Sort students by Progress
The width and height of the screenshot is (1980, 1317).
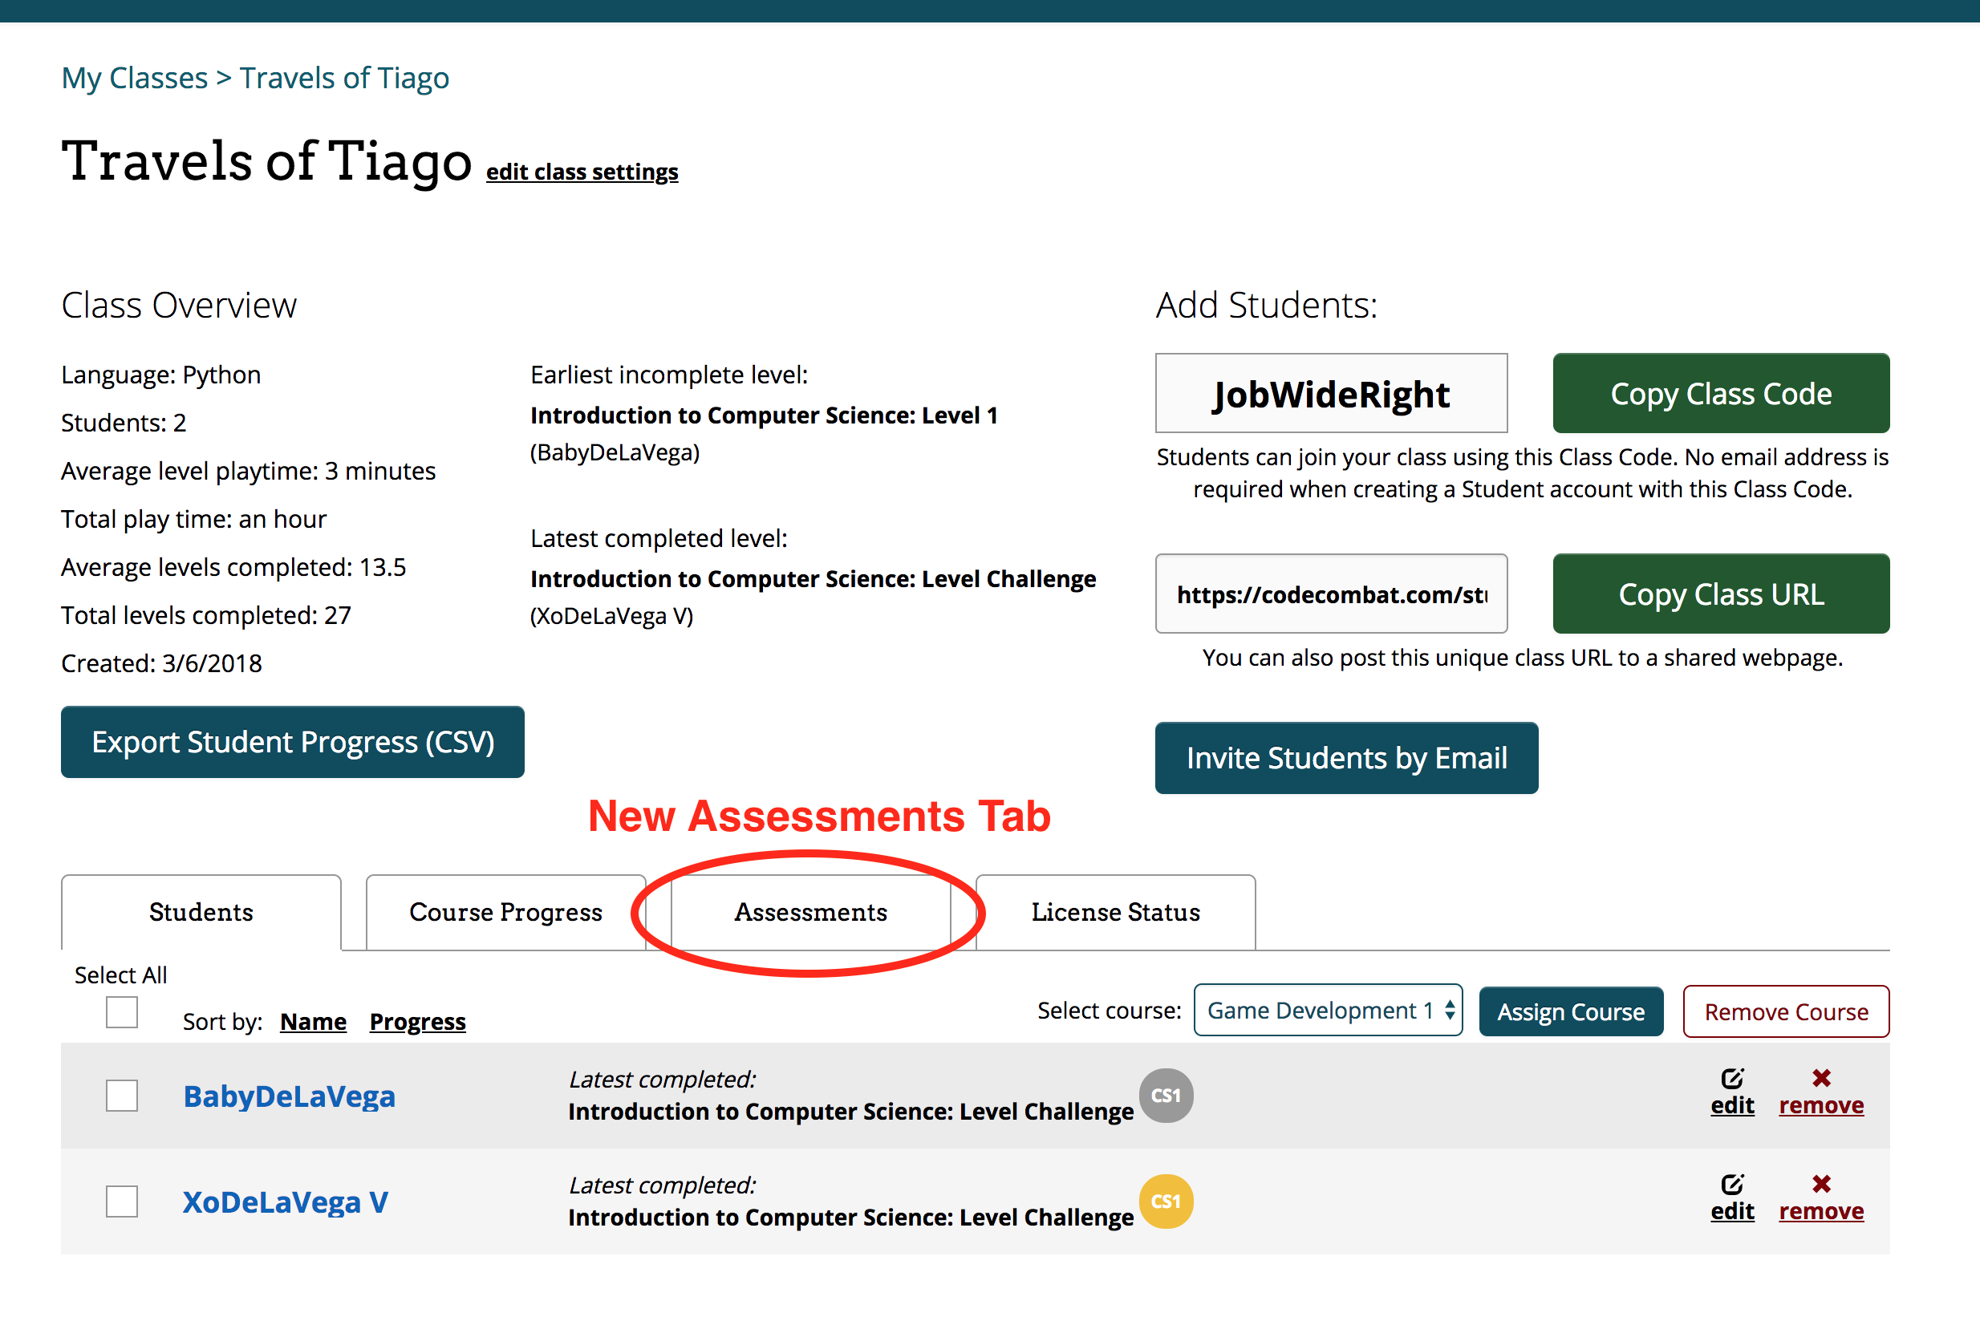click(417, 1021)
